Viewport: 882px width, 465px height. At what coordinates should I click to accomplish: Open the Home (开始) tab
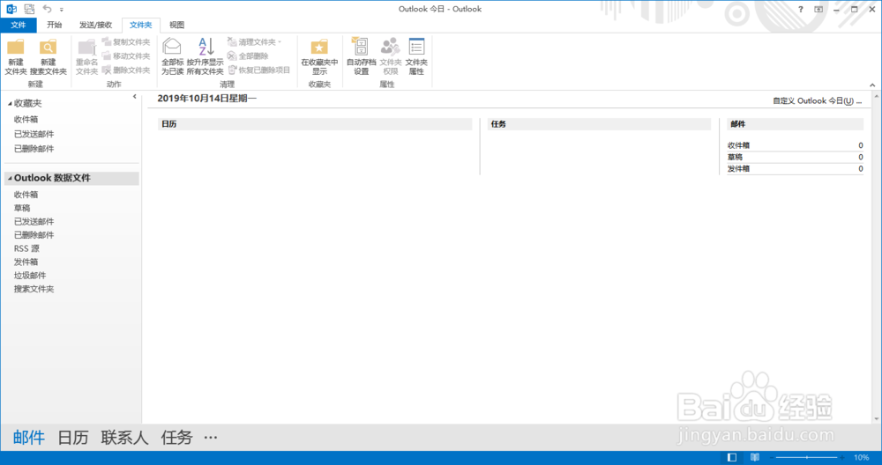55,25
